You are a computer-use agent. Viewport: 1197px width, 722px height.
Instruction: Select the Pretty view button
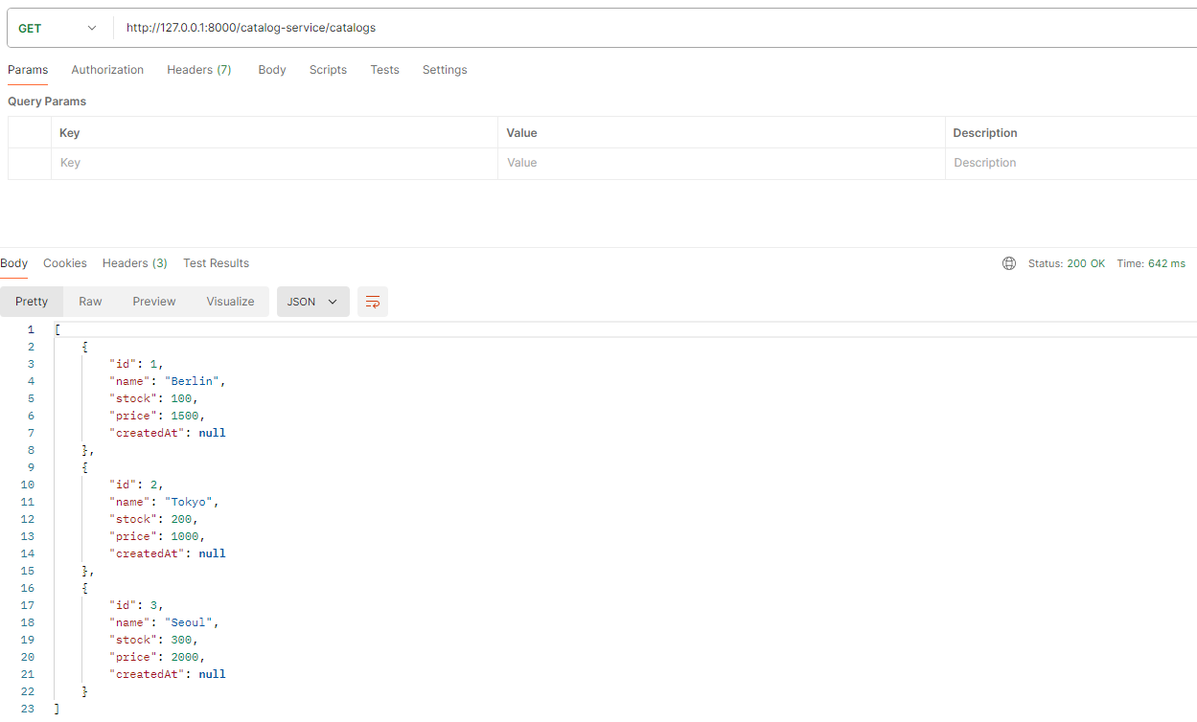[32, 302]
